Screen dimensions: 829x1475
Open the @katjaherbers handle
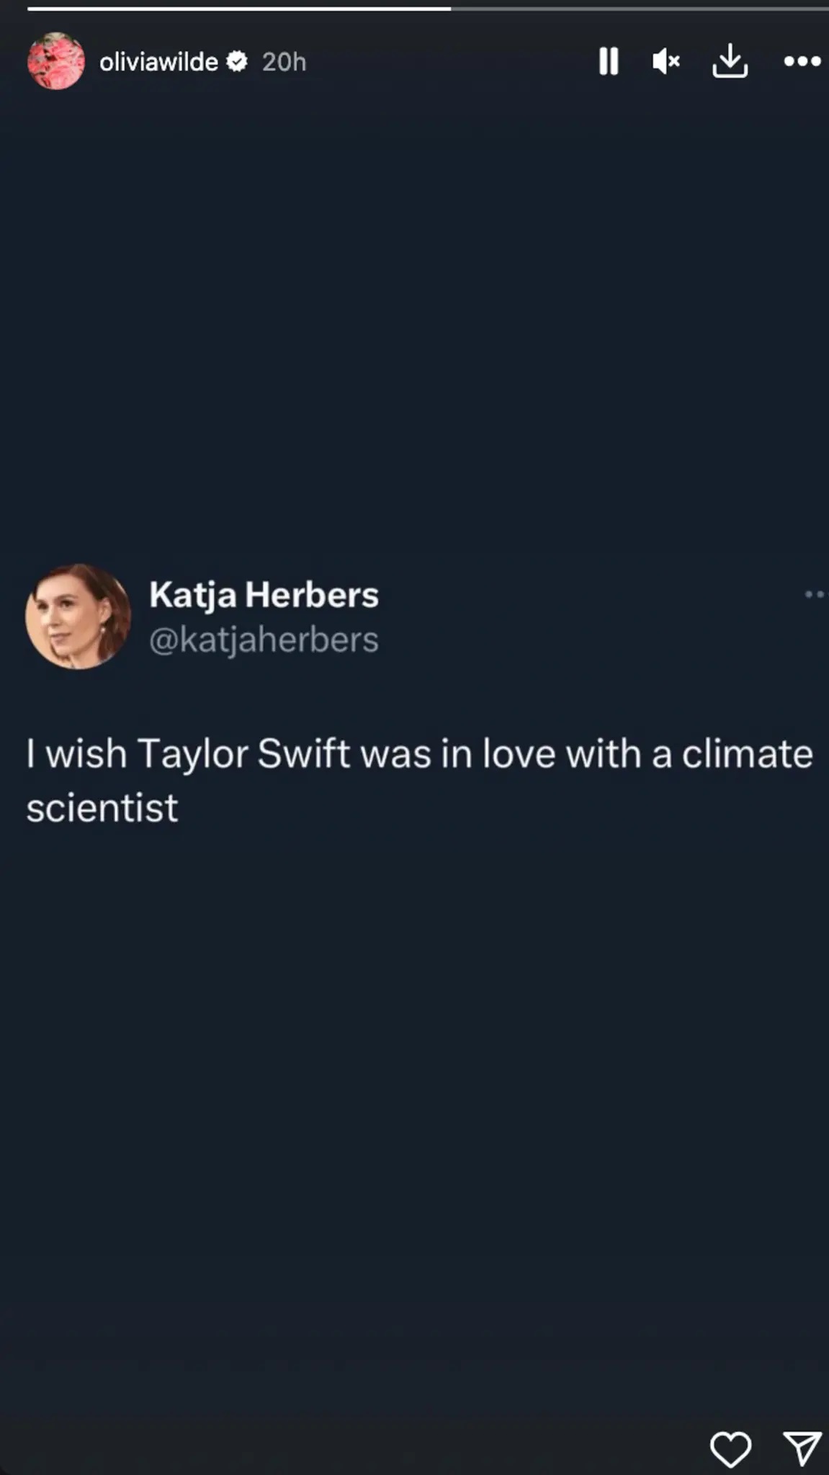click(264, 640)
